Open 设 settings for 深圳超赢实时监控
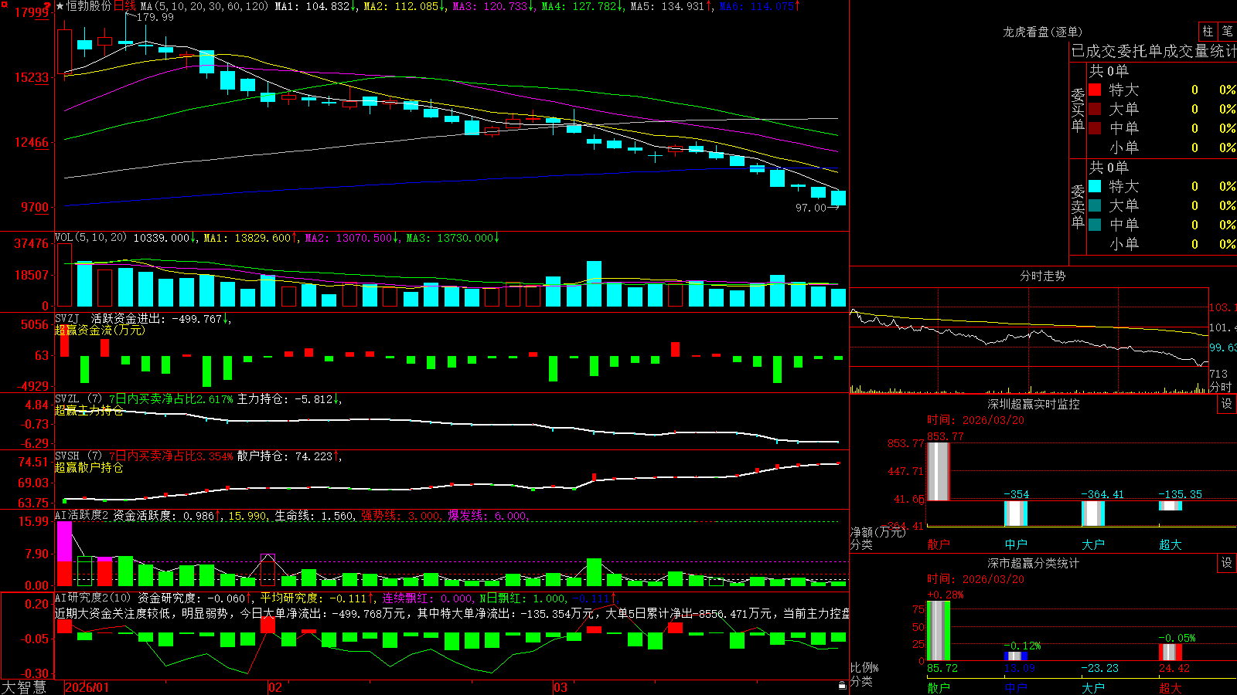 click(1227, 404)
